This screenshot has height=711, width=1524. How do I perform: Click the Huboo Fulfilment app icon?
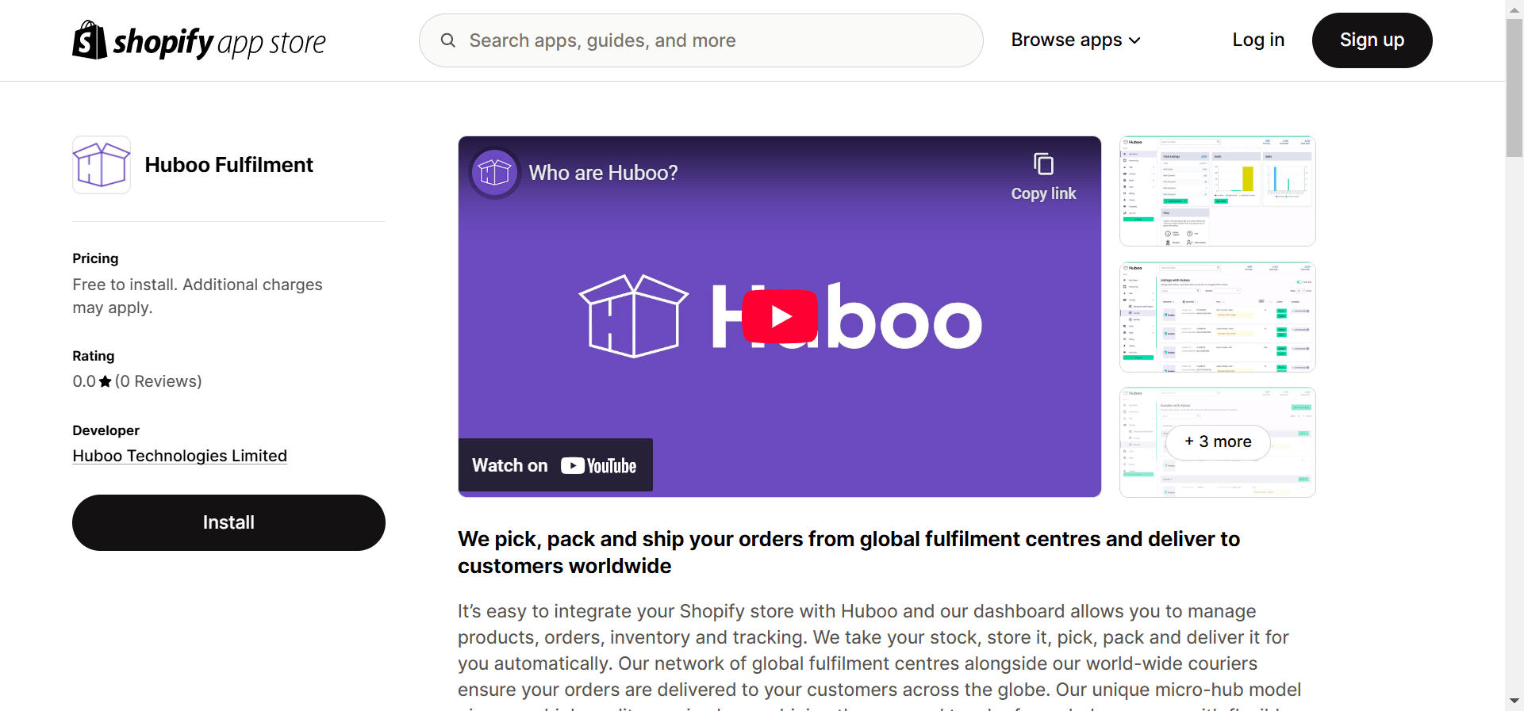click(x=101, y=165)
